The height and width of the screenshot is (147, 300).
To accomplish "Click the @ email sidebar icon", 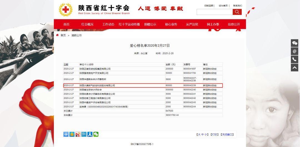I will pyautogui.click(x=294, y=51).
